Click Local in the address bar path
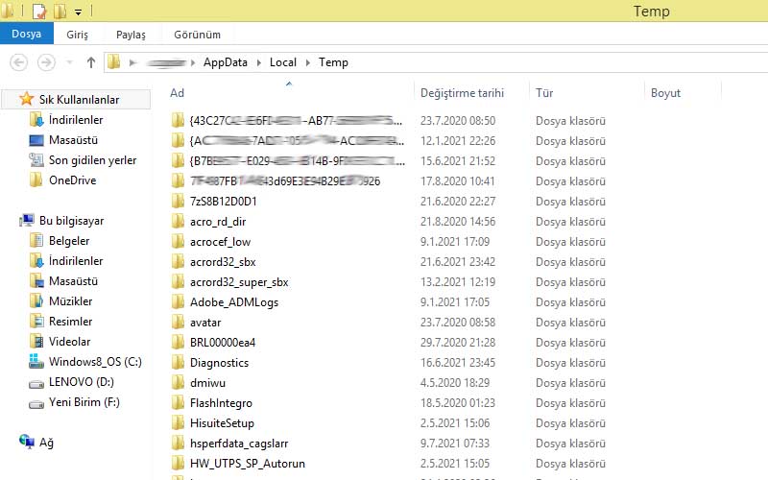 pyautogui.click(x=282, y=62)
